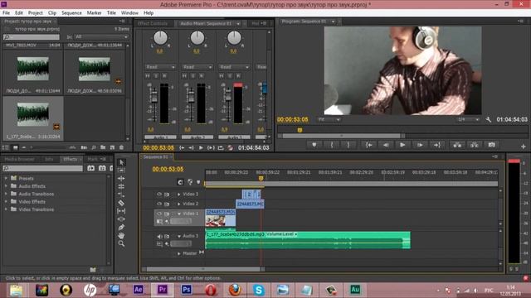Open first mixer channel Read automation dropdown

coord(160,67)
